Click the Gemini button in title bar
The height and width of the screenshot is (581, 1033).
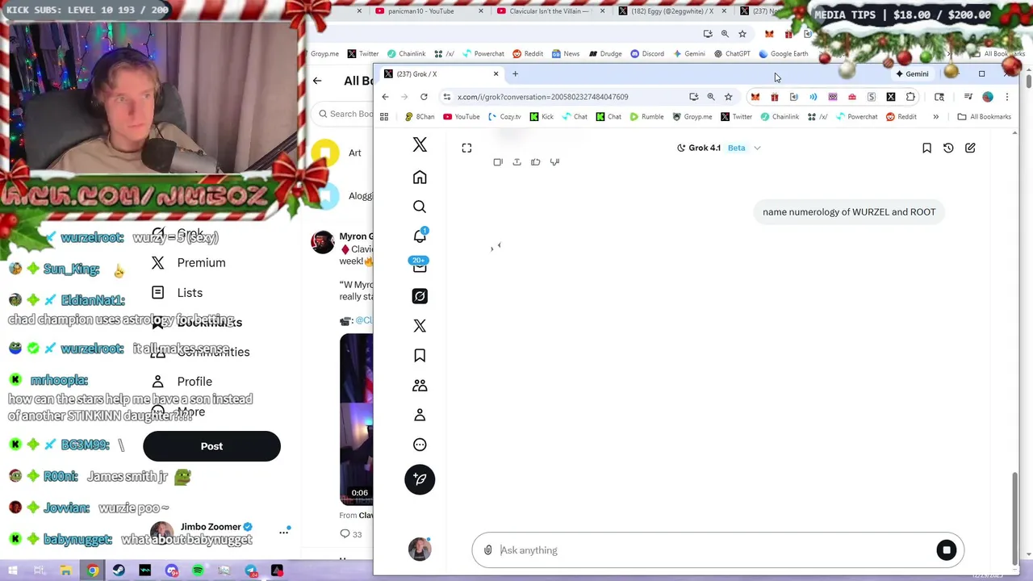[912, 74]
